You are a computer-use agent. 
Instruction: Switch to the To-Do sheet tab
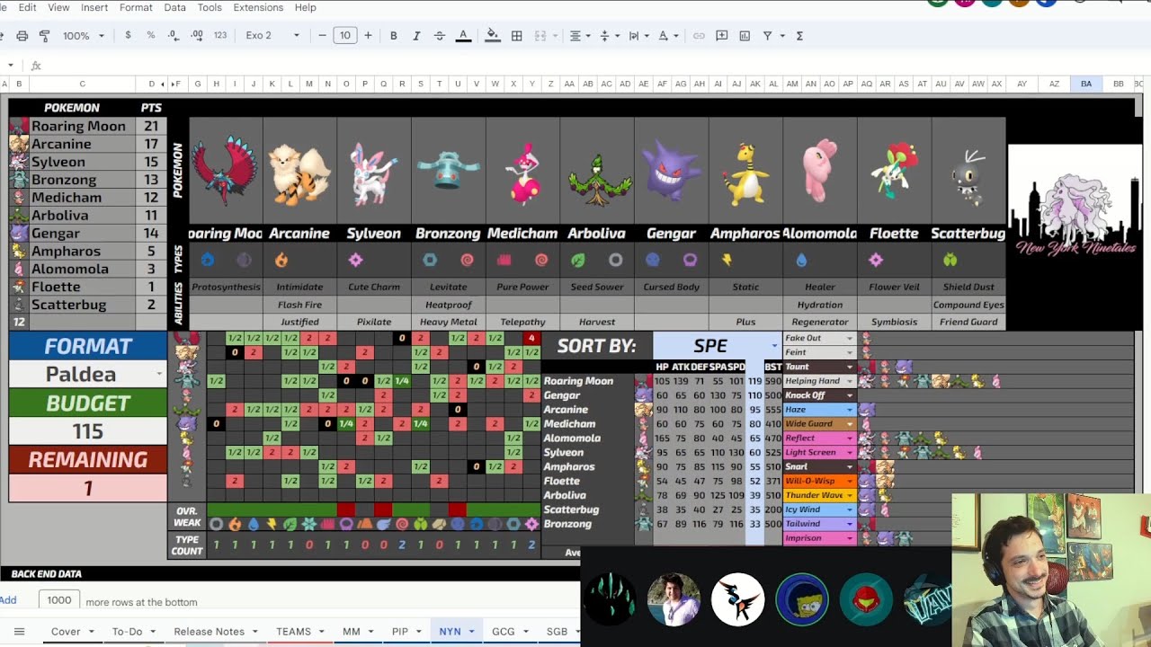click(x=128, y=632)
